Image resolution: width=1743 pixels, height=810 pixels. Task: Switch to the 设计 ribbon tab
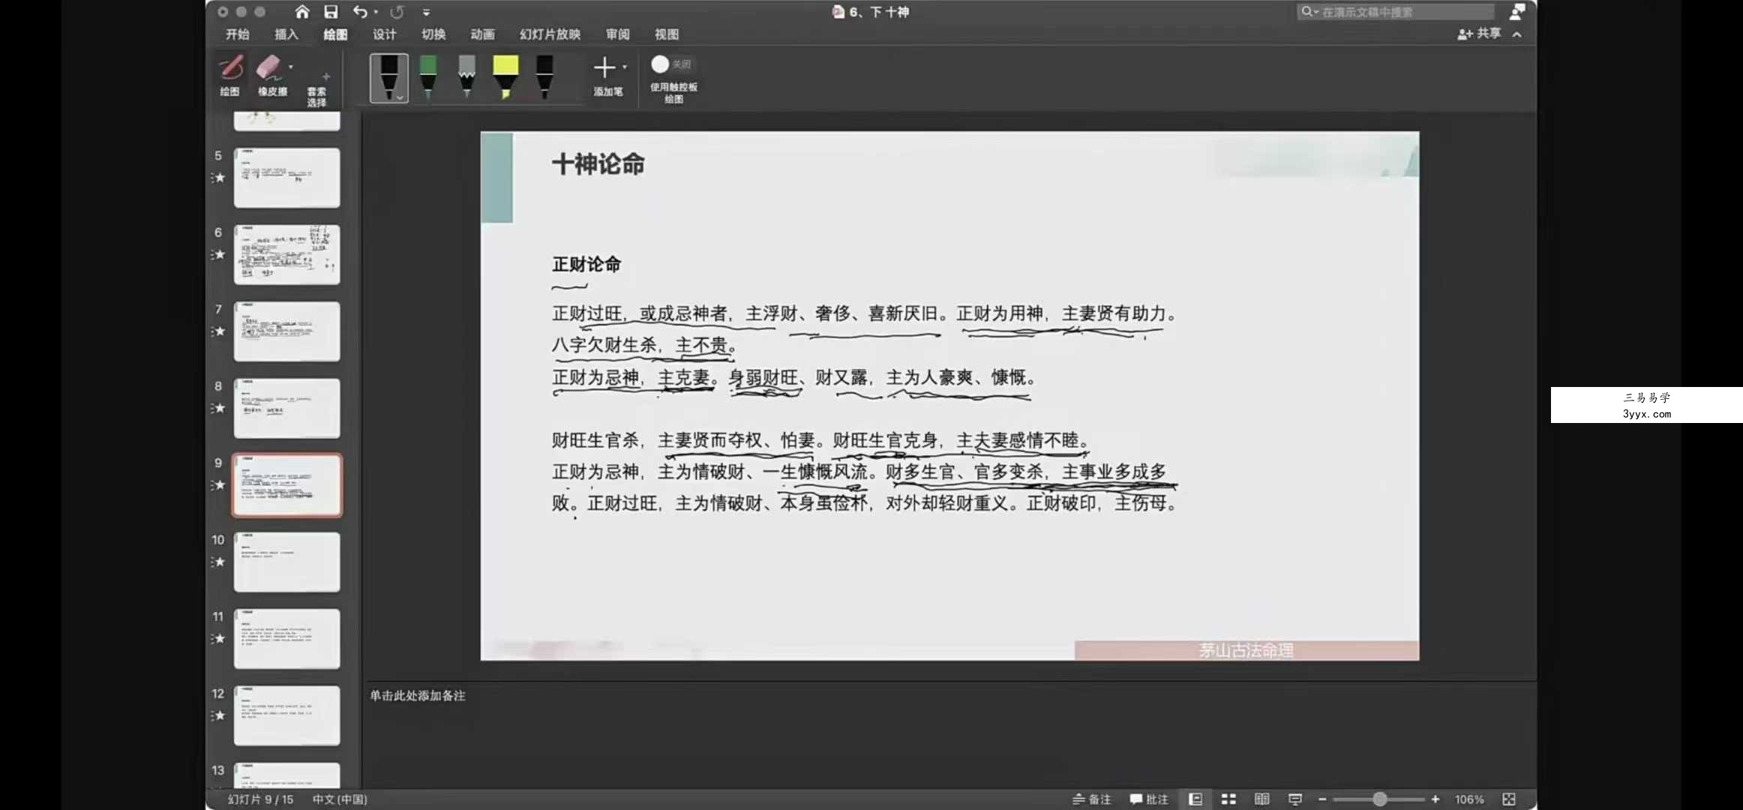(x=385, y=34)
